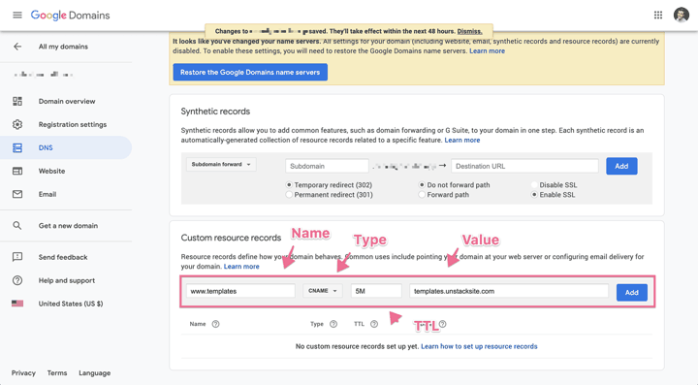Image resolution: width=698 pixels, height=385 pixels.
Task: Open Learn more in name server warning
Action: tap(487, 50)
